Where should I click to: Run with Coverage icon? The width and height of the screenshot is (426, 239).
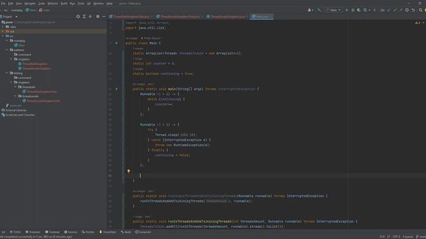coord(359,10)
